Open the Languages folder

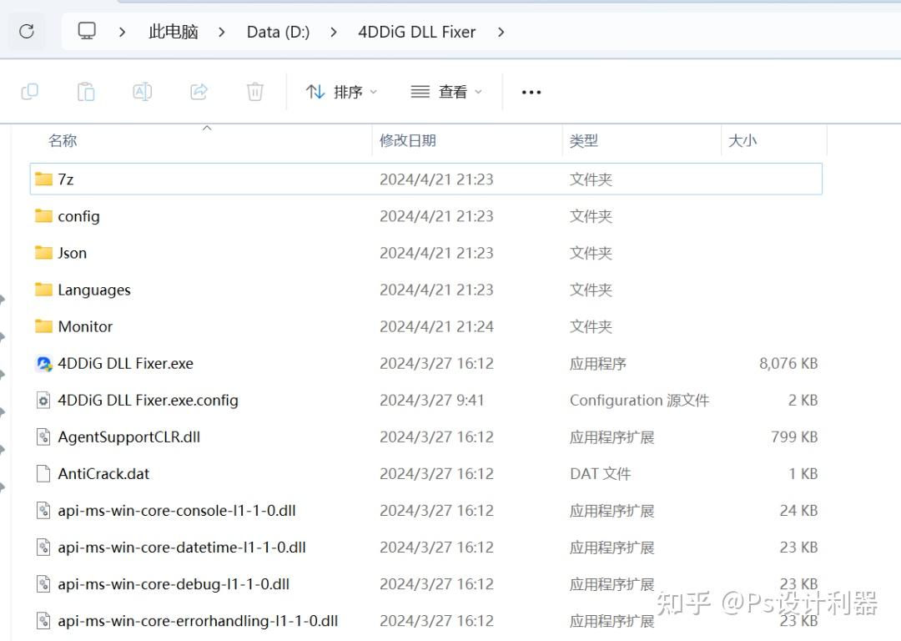pyautogui.click(x=93, y=290)
